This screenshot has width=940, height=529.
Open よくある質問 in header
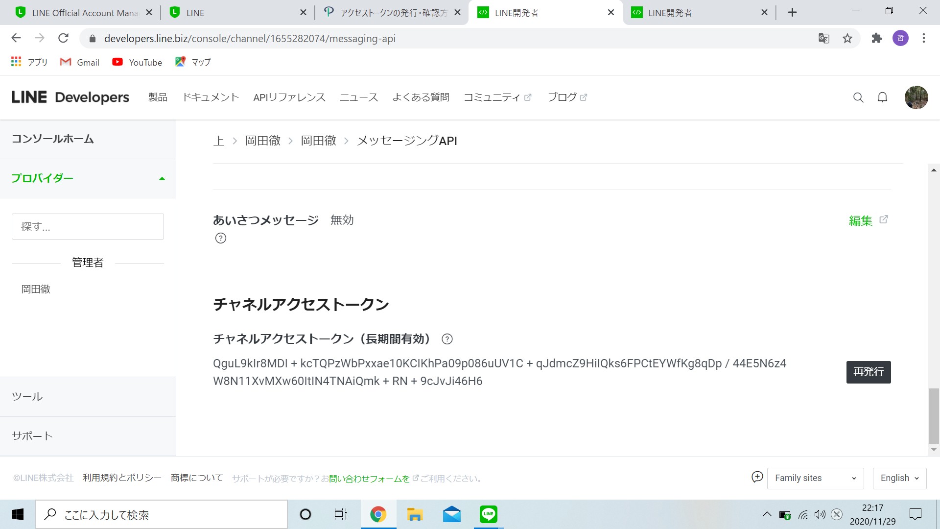click(421, 97)
